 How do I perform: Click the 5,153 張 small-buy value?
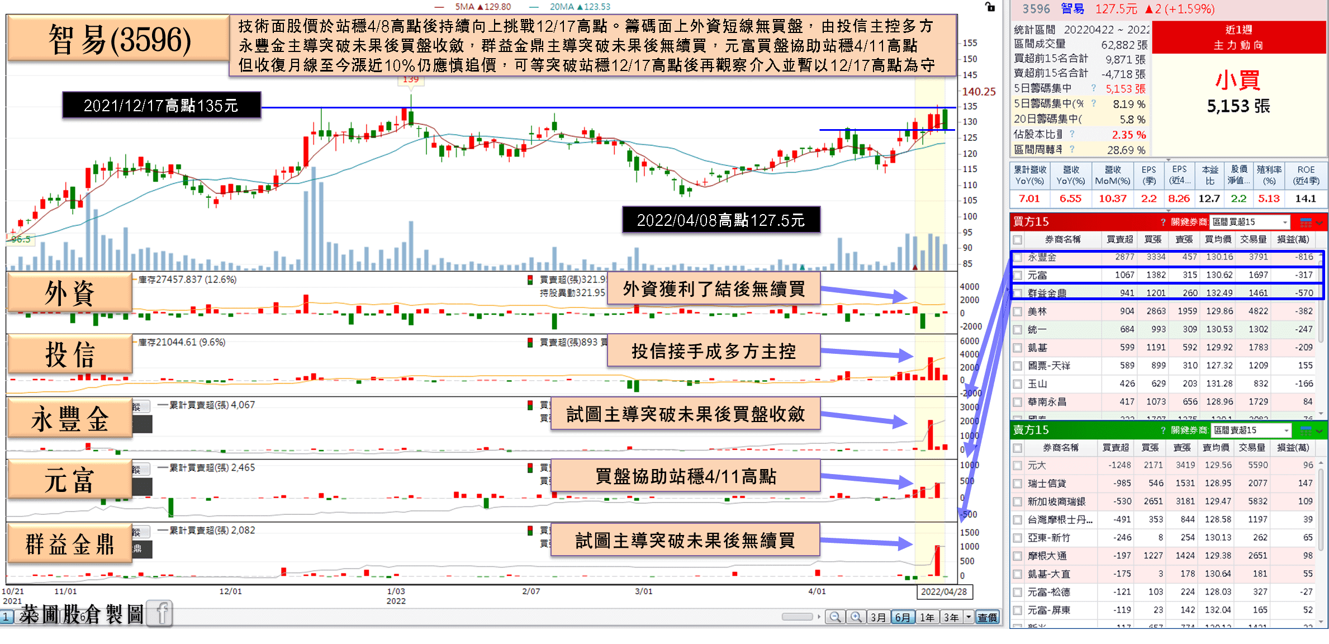tap(1238, 106)
